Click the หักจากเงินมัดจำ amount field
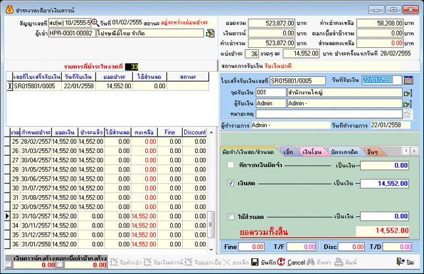 pos(385,166)
